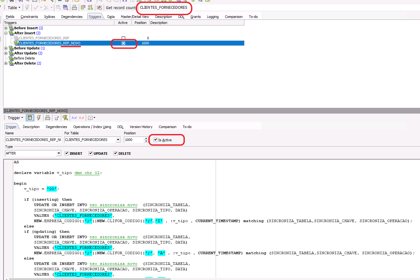Open the Type AFTER dropdown
420x280 pixels.
pos(59,154)
